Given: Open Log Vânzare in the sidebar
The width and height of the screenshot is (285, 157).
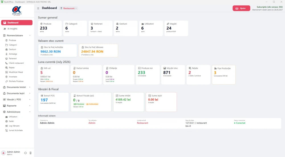Looking at the screenshot, I should pyautogui.click(x=14, y=126).
